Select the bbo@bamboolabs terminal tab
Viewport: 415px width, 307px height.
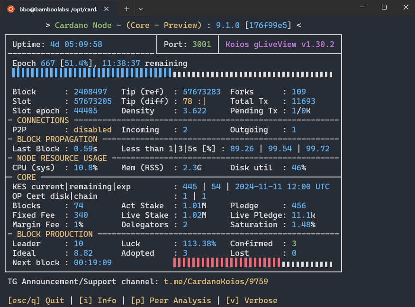point(60,9)
